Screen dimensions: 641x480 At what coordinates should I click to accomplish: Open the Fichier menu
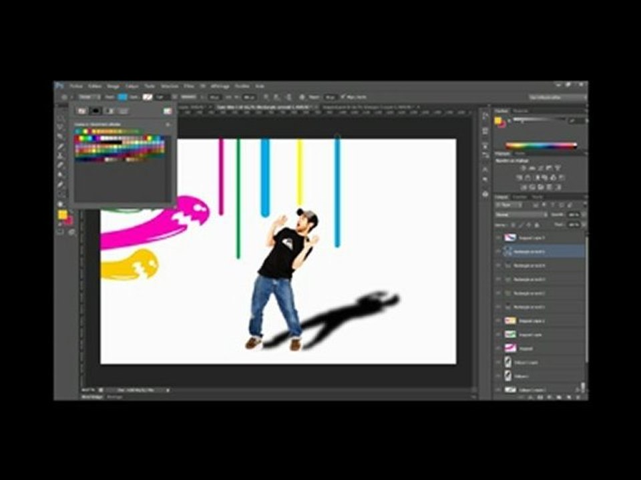(x=76, y=86)
